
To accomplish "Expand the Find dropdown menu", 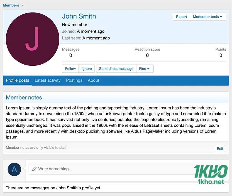I will (145, 68).
